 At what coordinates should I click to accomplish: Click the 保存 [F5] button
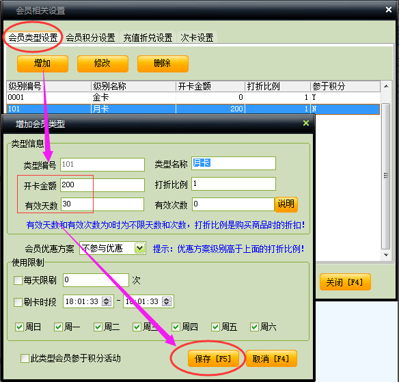(213, 359)
